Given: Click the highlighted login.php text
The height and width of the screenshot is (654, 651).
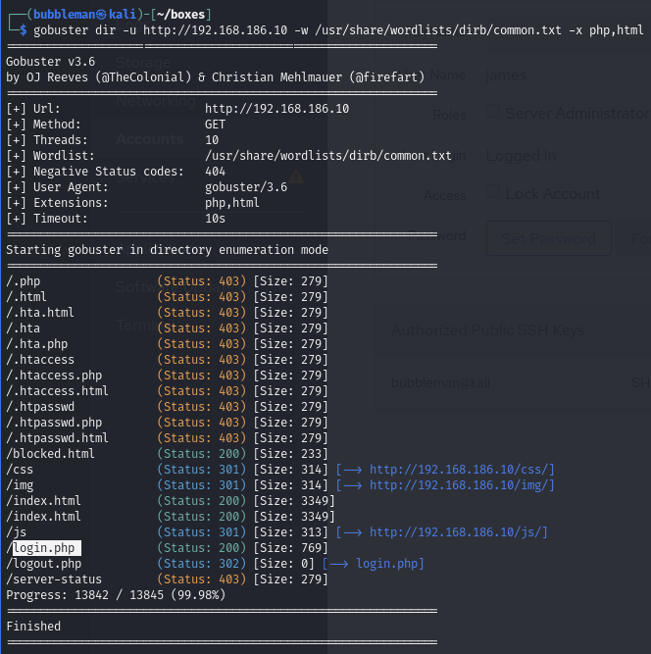Looking at the screenshot, I should pyautogui.click(x=47, y=548).
